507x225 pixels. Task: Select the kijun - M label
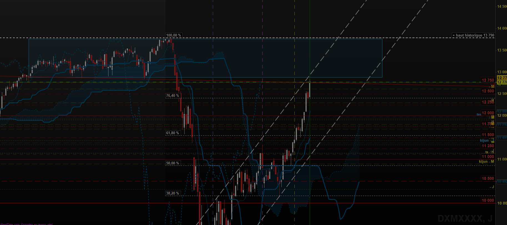(x=486, y=161)
